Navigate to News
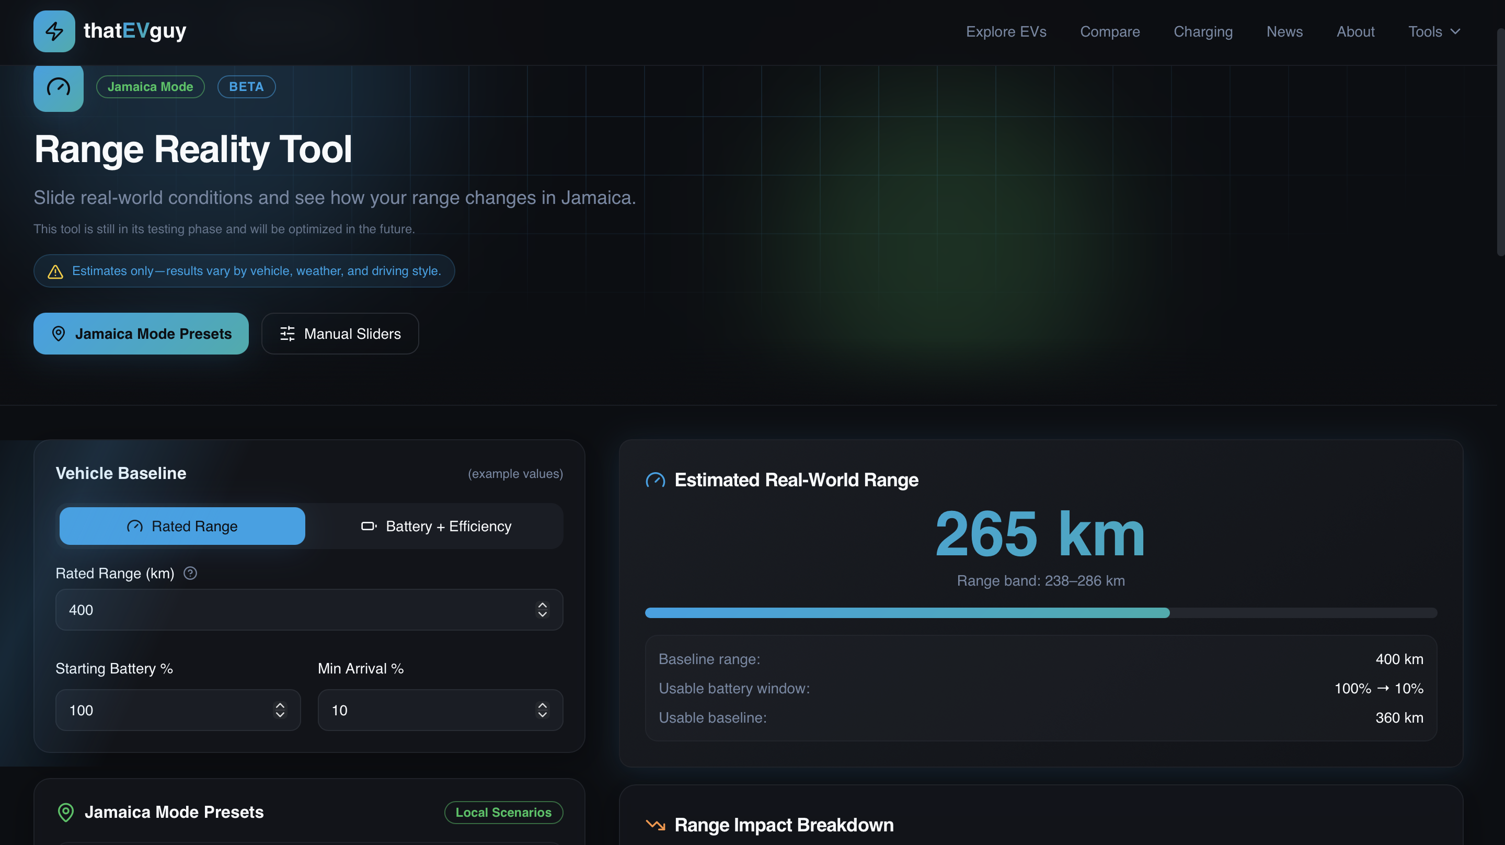The width and height of the screenshot is (1505, 845). click(1284, 31)
